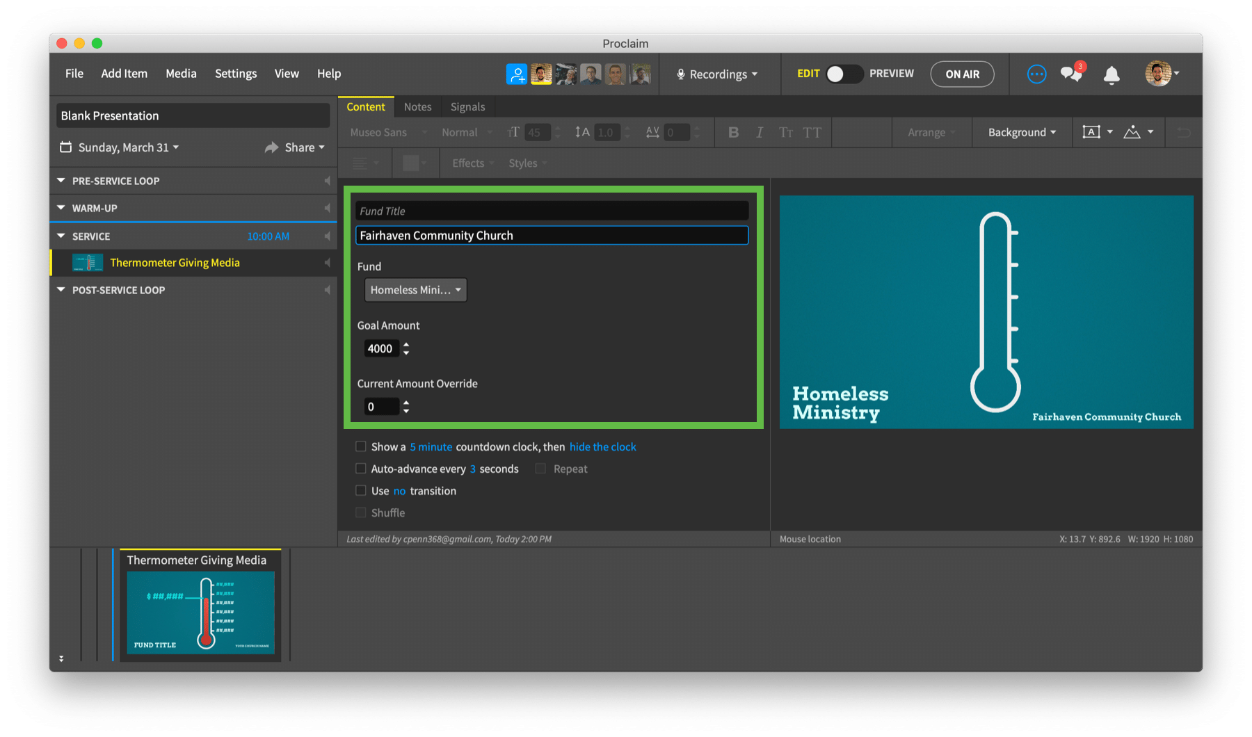Click the no transition link
The height and width of the screenshot is (737, 1252).
399,491
